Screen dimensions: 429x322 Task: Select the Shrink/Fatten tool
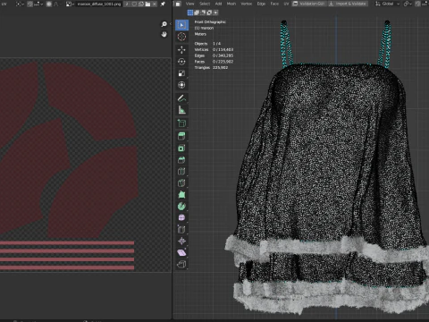click(181, 241)
